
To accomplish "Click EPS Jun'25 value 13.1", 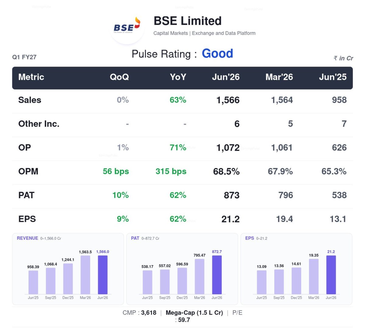I will (x=338, y=219).
